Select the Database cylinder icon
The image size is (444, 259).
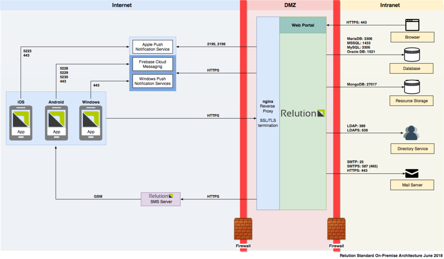[x=412, y=56]
